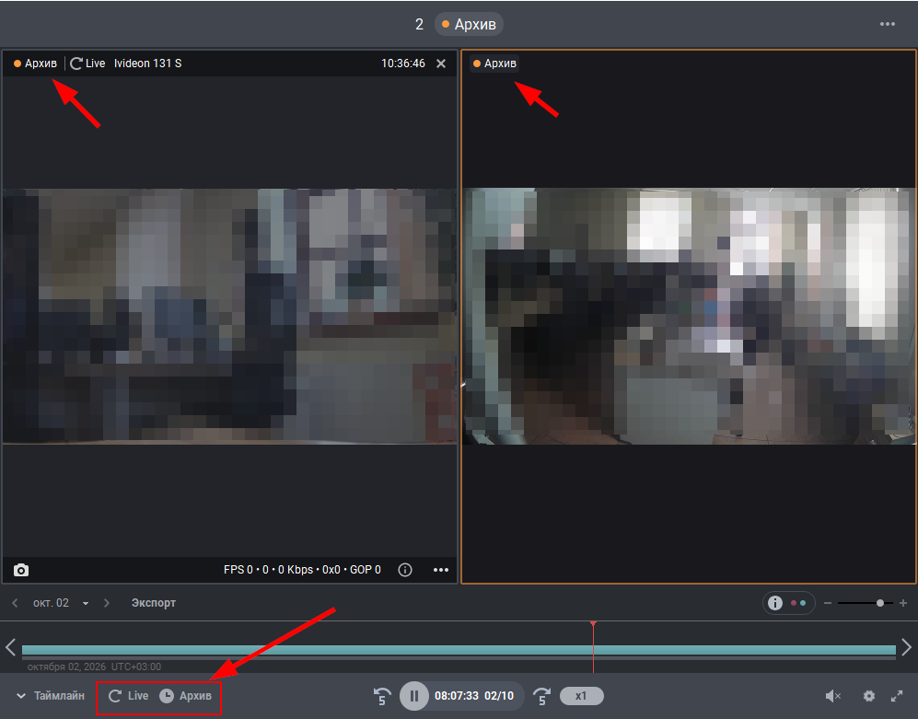
Task: Change the x1 playback speed
Action: (581, 696)
